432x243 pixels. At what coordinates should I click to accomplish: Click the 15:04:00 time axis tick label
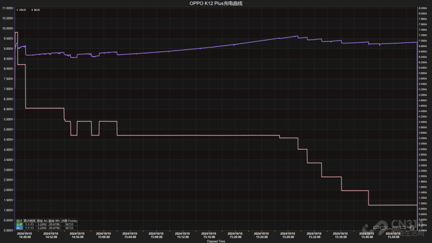click(130, 237)
